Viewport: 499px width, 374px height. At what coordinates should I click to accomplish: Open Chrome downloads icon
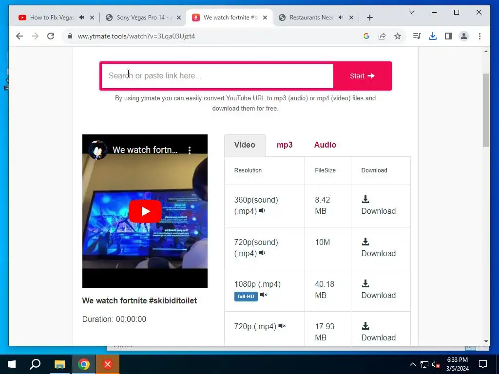[433, 36]
